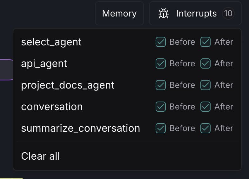The image size is (249, 179).
Task: Turn off Before for summarize_conversation
Action: (161, 128)
